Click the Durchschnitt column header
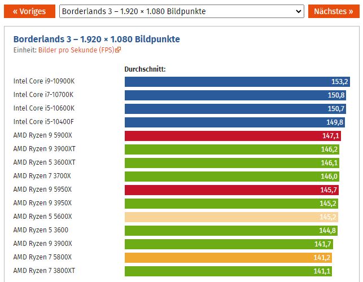The image size is (363, 282). 145,69
